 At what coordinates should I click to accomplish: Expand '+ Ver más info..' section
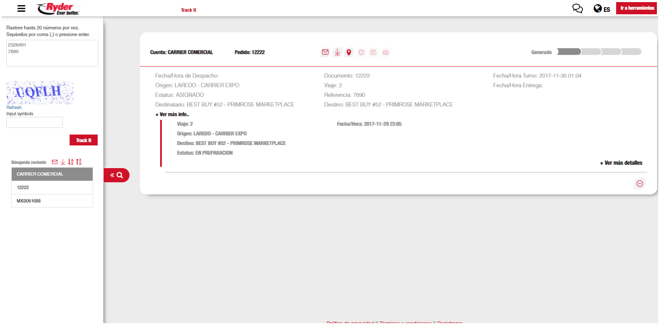(172, 114)
